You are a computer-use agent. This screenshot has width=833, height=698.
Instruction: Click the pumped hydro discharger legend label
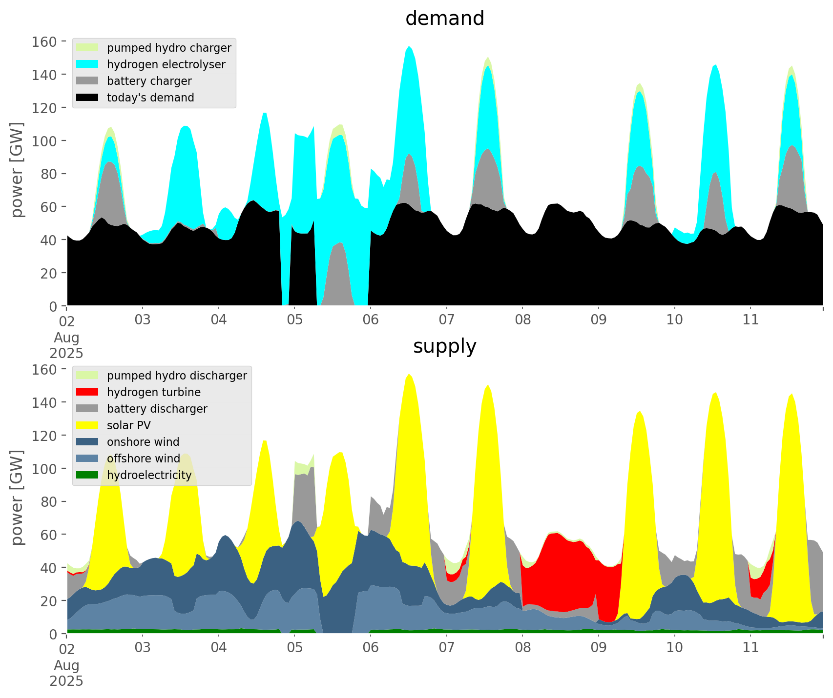[177, 376]
